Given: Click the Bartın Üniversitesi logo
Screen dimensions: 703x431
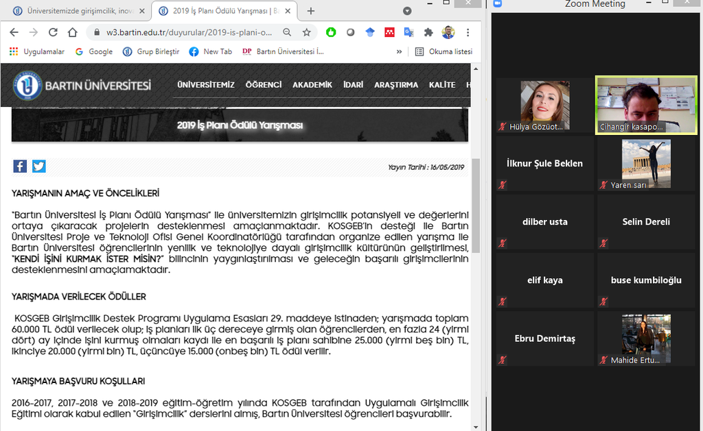Looking at the screenshot, I should pos(82,86).
